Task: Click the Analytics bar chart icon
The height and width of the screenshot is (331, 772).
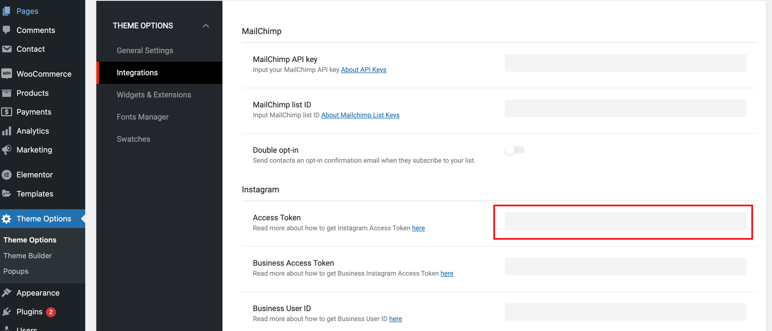Action: tap(7, 131)
